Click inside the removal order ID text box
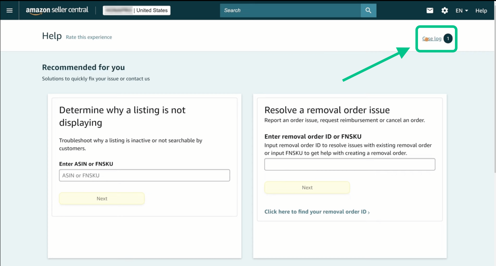The height and width of the screenshot is (266, 496). [350, 164]
